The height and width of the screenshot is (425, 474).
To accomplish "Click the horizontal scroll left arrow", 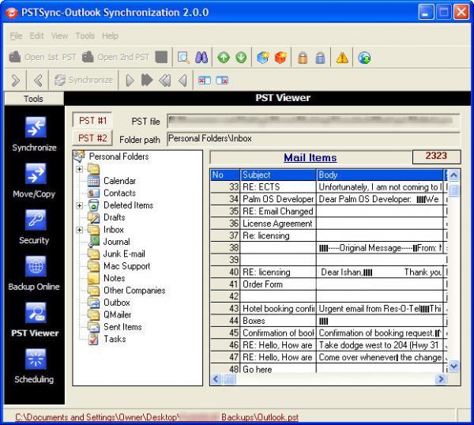I will tap(216, 378).
